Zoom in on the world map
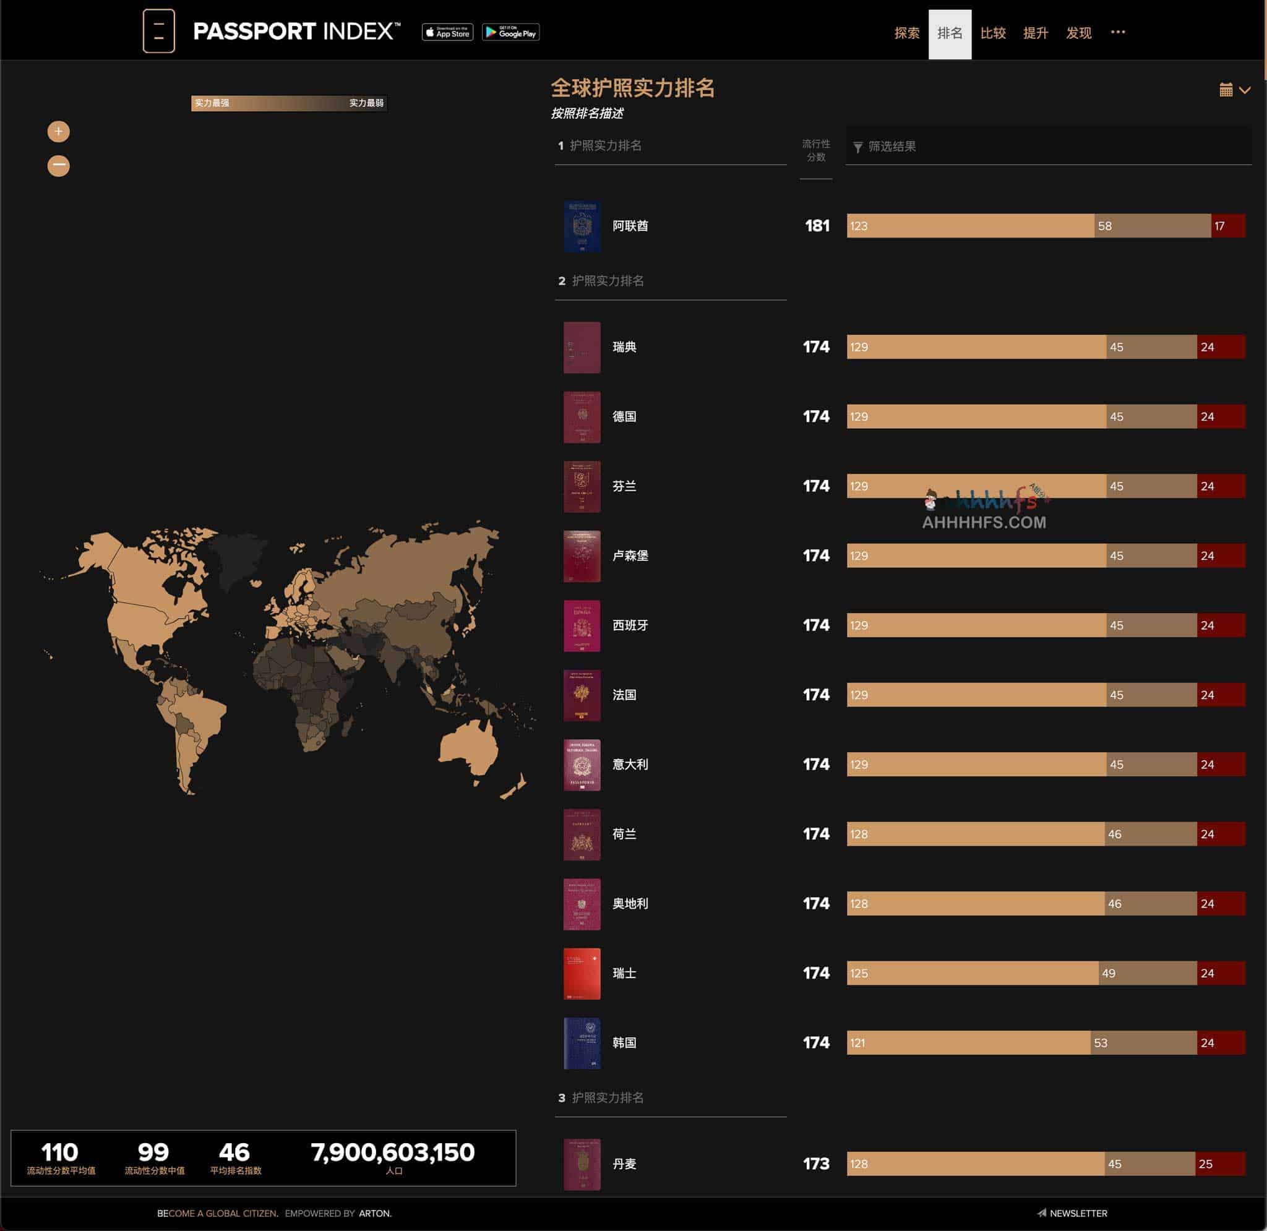1267x1231 pixels. [x=58, y=131]
